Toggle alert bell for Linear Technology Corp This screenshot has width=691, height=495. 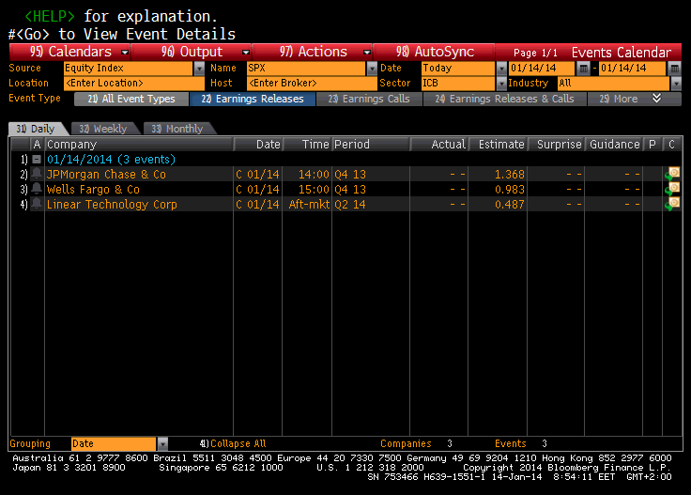37,204
